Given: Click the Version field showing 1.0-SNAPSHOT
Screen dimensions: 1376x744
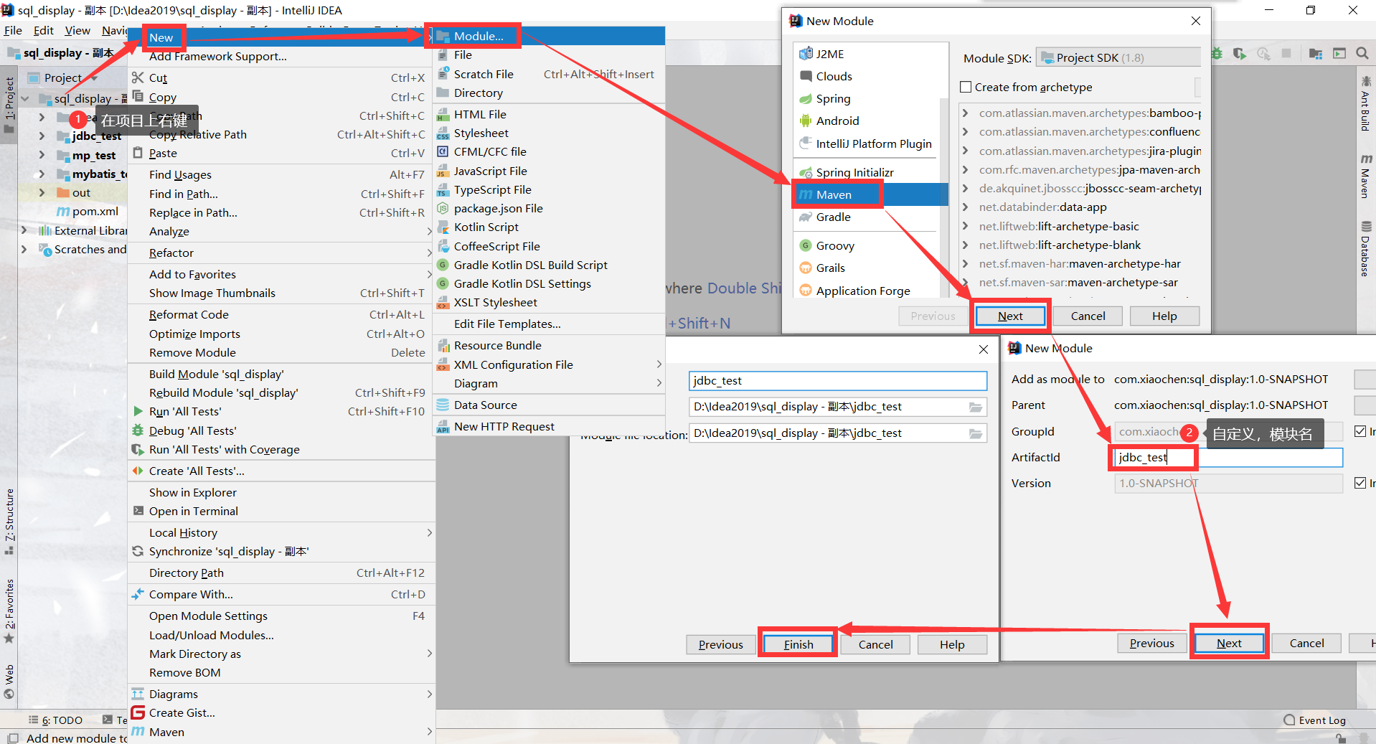Looking at the screenshot, I should click(1228, 483).
